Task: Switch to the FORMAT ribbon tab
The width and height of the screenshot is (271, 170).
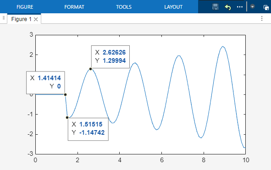Action: pyautogui.click(x=74, y=7)
